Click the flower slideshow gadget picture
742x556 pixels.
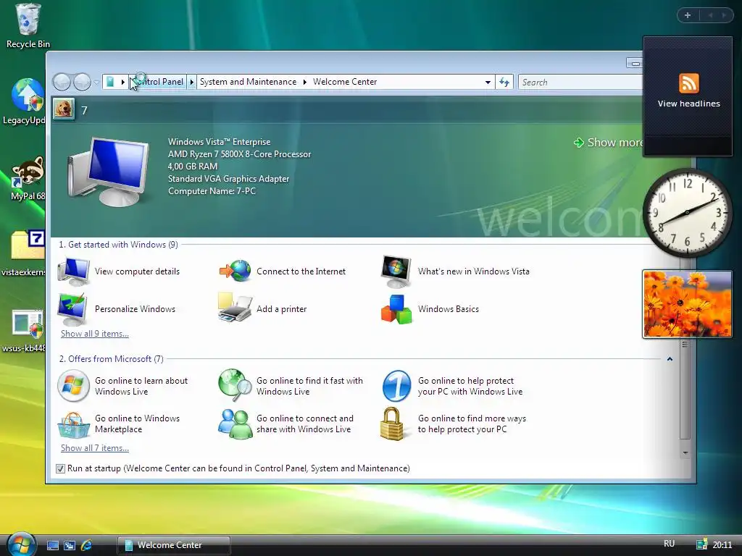point(687,304)
